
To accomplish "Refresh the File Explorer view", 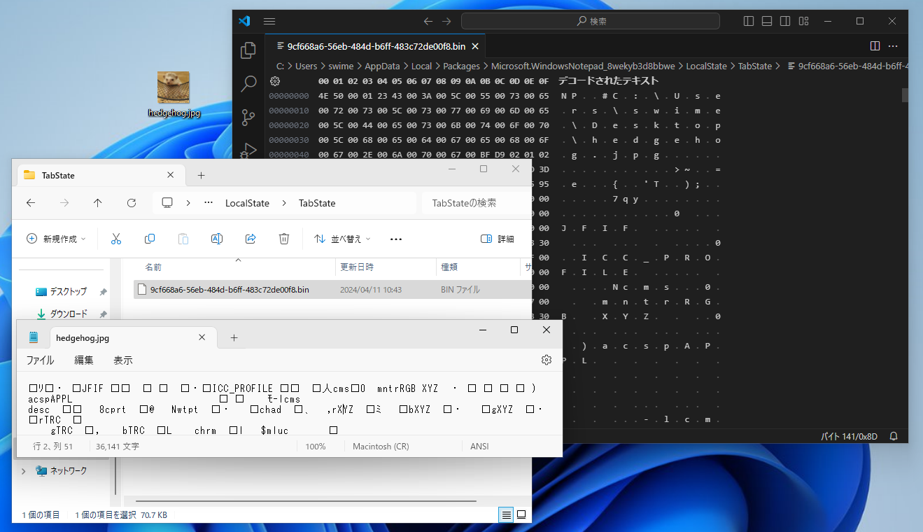I will pyautogui.click(x=131, y=203).
